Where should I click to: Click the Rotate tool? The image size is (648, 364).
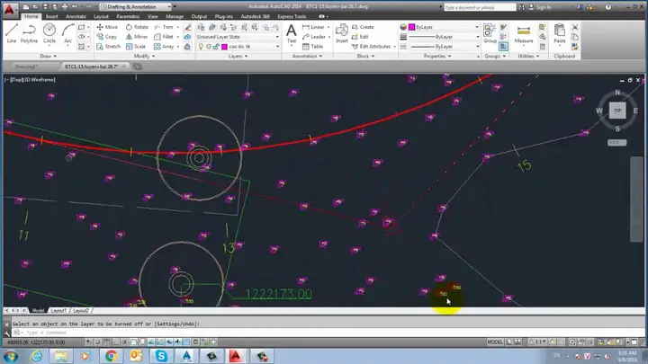[137, 27]
